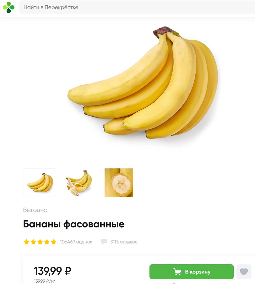Open the large banana bunch photo
Screen dimensions: 255x284
coord(143,82)
